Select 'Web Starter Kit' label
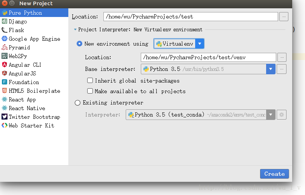305x195 pixels. point(31,125)
